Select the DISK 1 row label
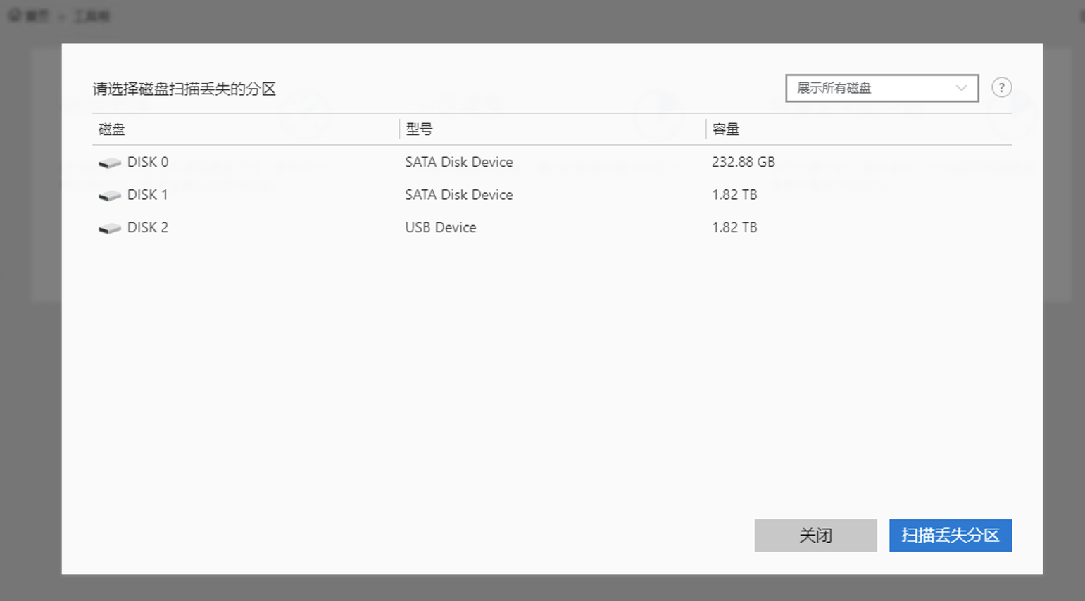Viewport: 1085px width, 601px height. 148,195
